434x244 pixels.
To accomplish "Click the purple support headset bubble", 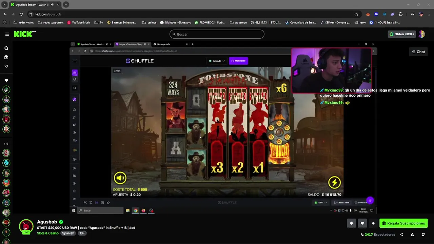I will pos(370,200).
